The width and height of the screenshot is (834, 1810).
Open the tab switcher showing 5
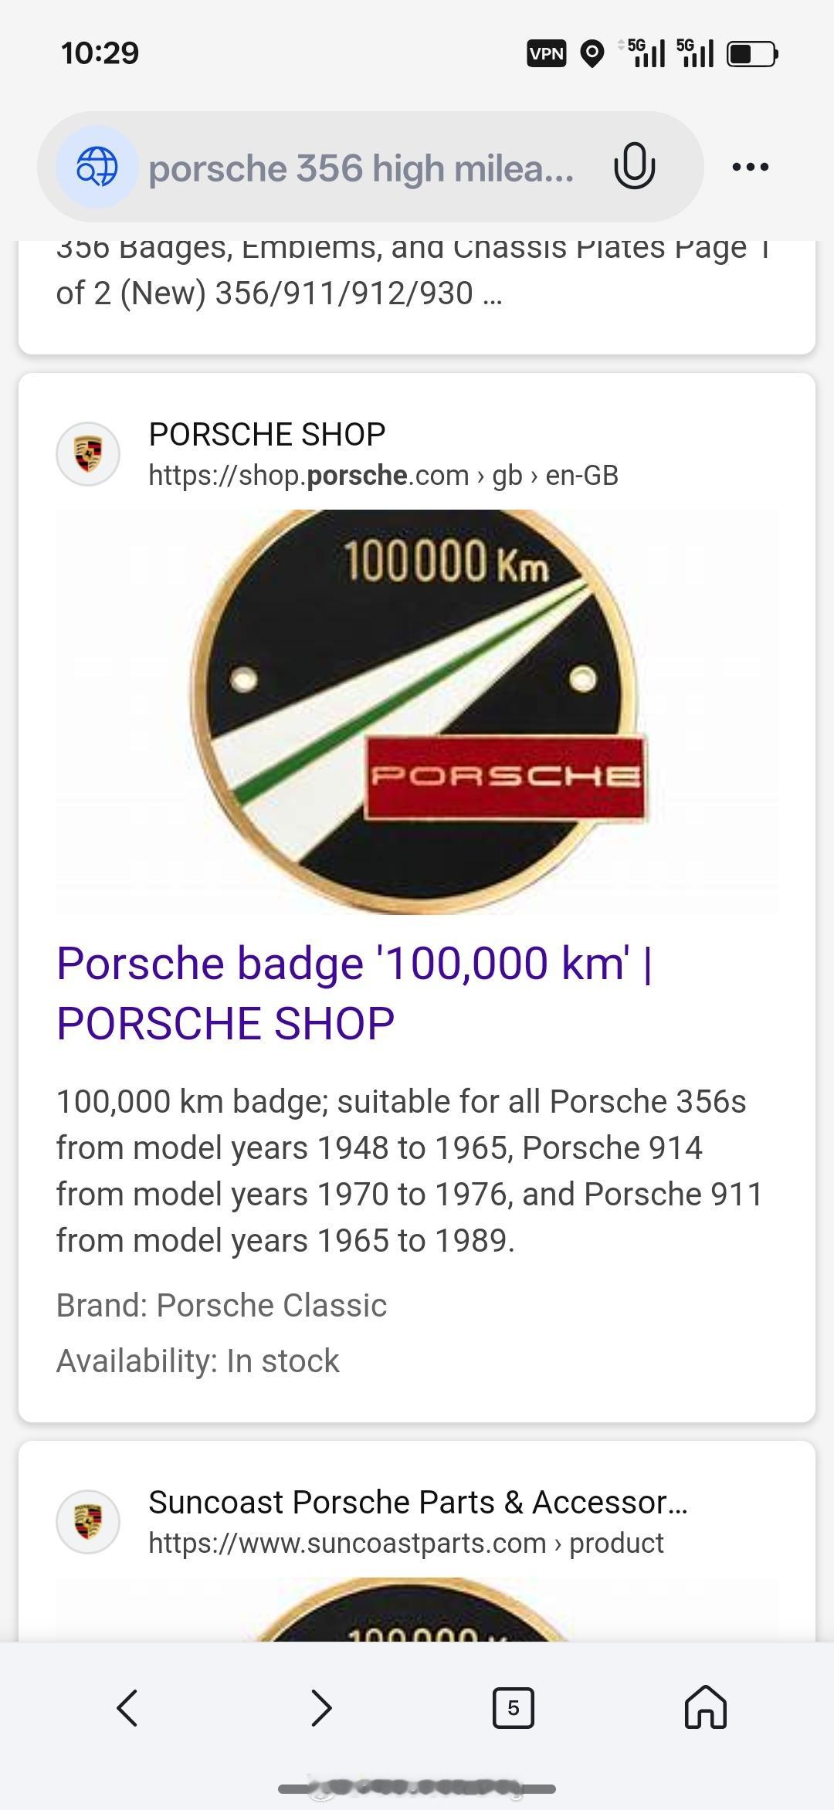click(x=514, y=1707)
